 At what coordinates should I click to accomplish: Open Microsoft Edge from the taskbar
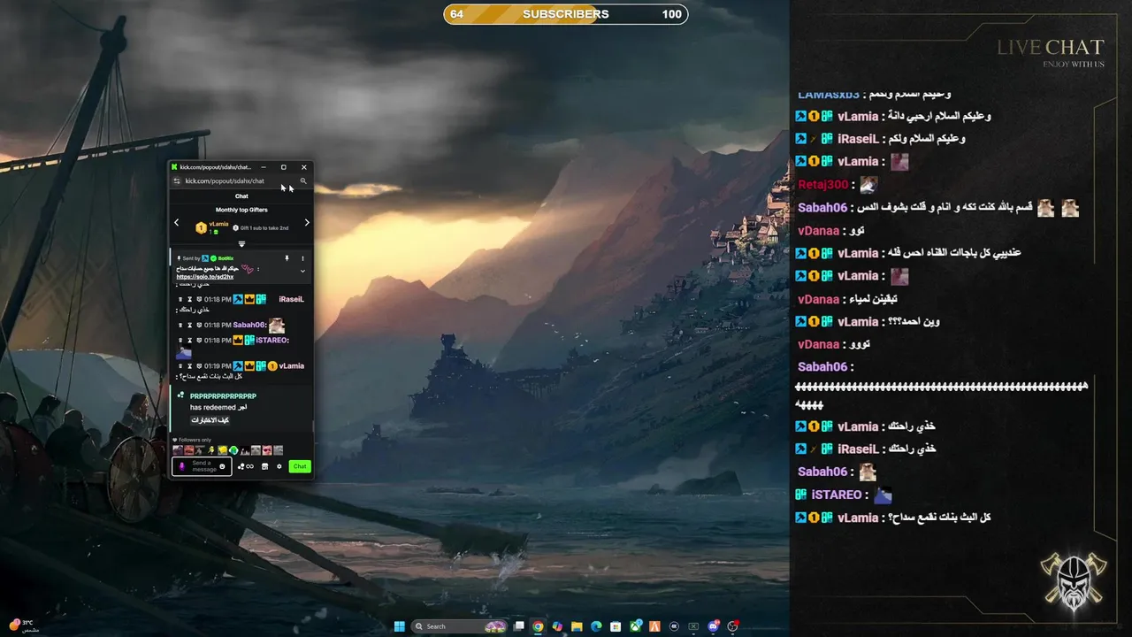[x=596, y=626]
